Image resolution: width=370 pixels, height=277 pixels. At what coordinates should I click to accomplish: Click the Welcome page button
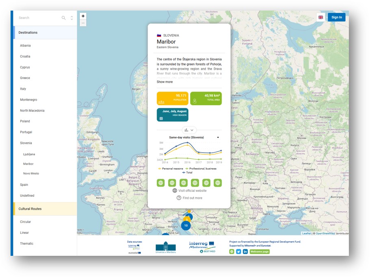pos(259,252)
